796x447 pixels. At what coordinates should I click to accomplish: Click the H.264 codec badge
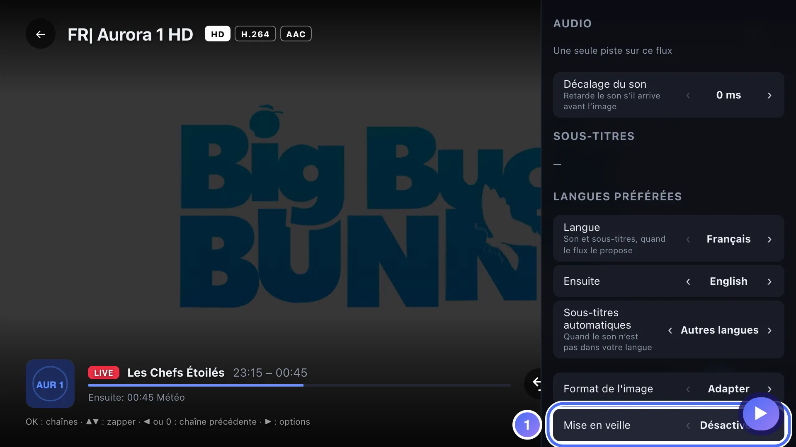click(255, 34)
